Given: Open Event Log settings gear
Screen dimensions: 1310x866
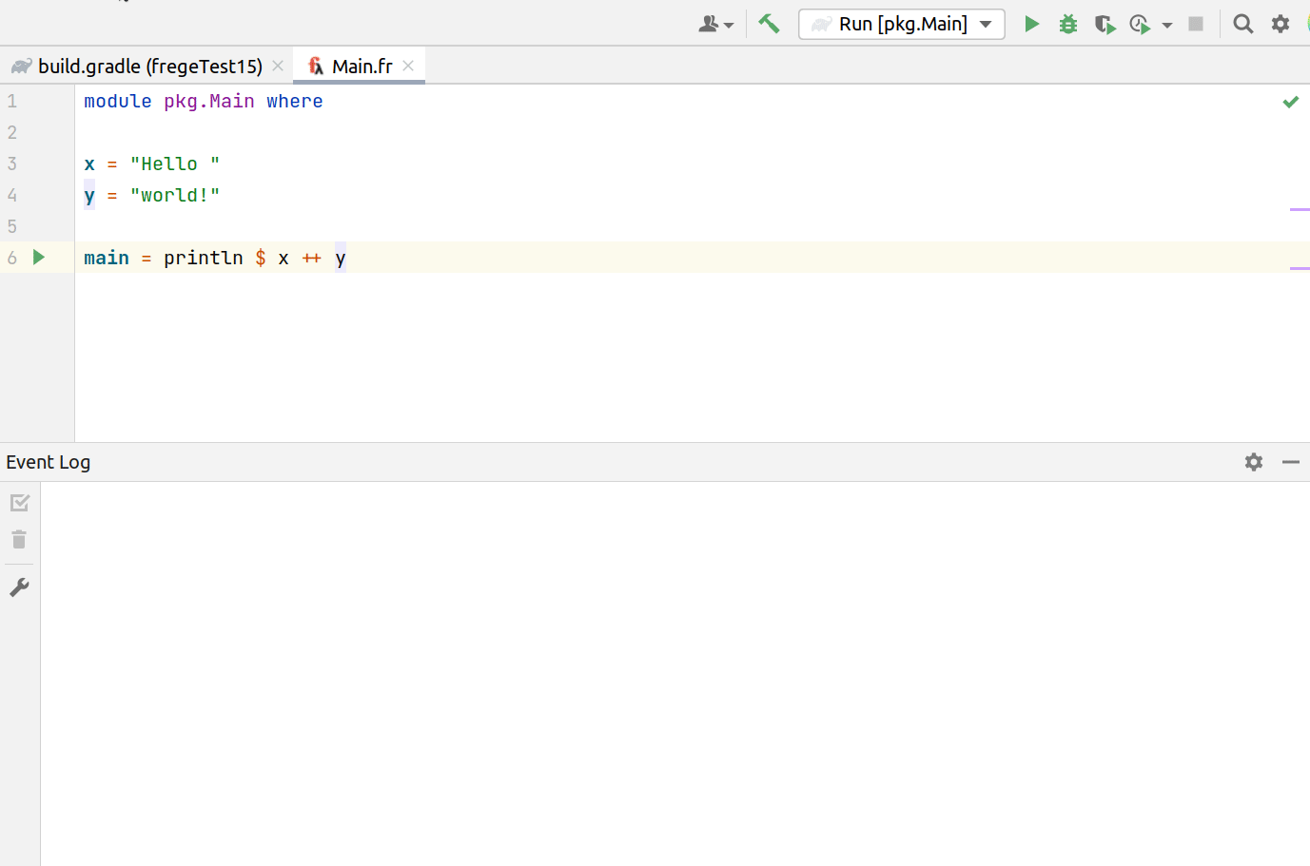Looking at the screenshot, I should point(1254,462).
